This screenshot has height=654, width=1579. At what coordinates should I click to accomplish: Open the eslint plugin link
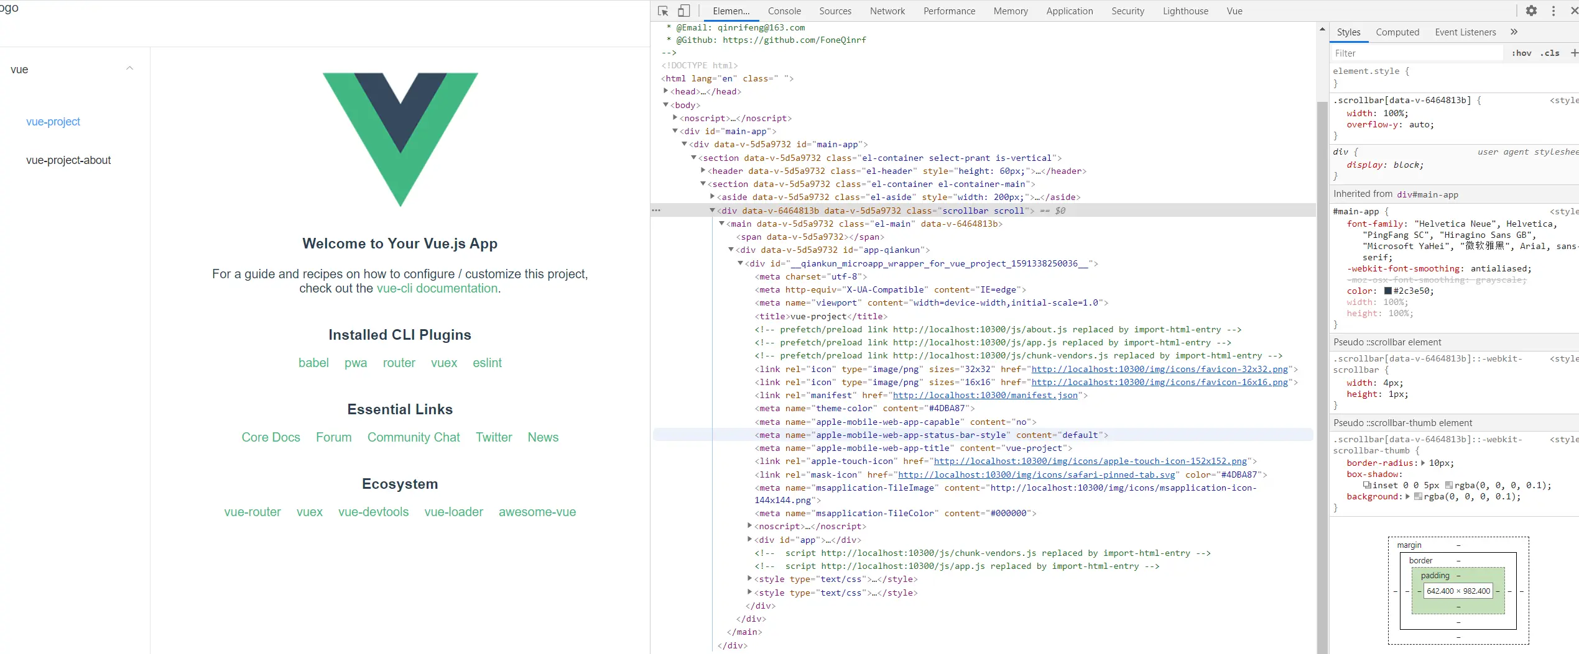click(487, 363)
